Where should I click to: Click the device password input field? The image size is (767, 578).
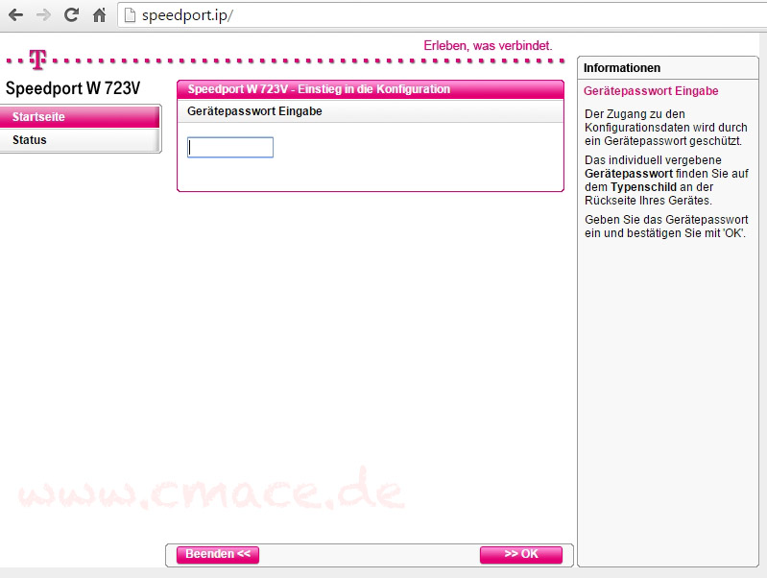pos(230,147)
